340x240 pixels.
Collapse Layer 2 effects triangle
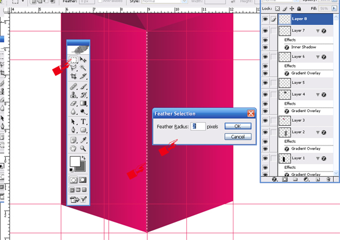tap(318, 132)
